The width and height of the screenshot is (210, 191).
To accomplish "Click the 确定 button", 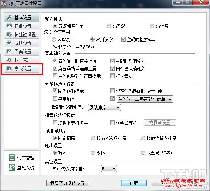I will (x=134, y=183).
